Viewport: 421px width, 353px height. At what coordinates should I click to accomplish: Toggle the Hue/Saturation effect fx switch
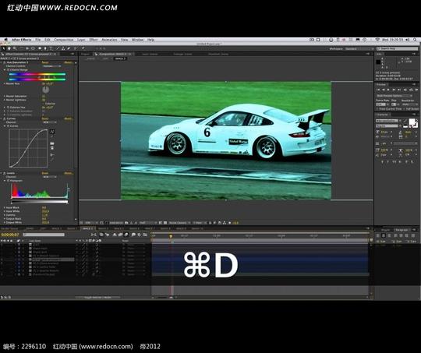[x=5, y=62]
